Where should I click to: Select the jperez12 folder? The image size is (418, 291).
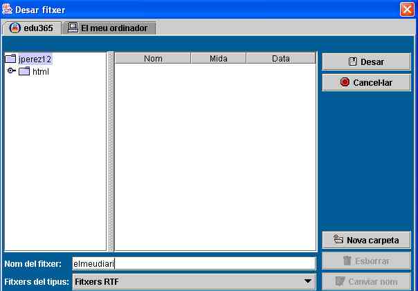click(x=35, y=59)
